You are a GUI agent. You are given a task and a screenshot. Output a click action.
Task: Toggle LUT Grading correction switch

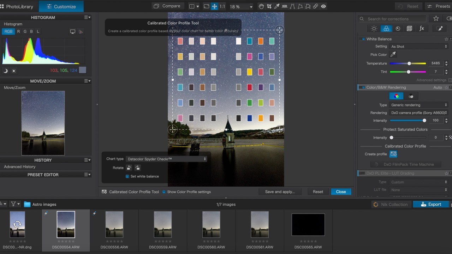[362, 173]
